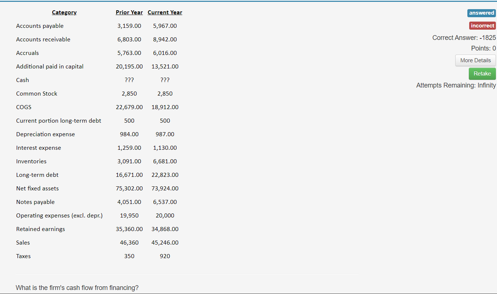This screenshot has width=497, height=294.
Task: Click the Cash prior year ??? cell
Action: click(129, 80)
